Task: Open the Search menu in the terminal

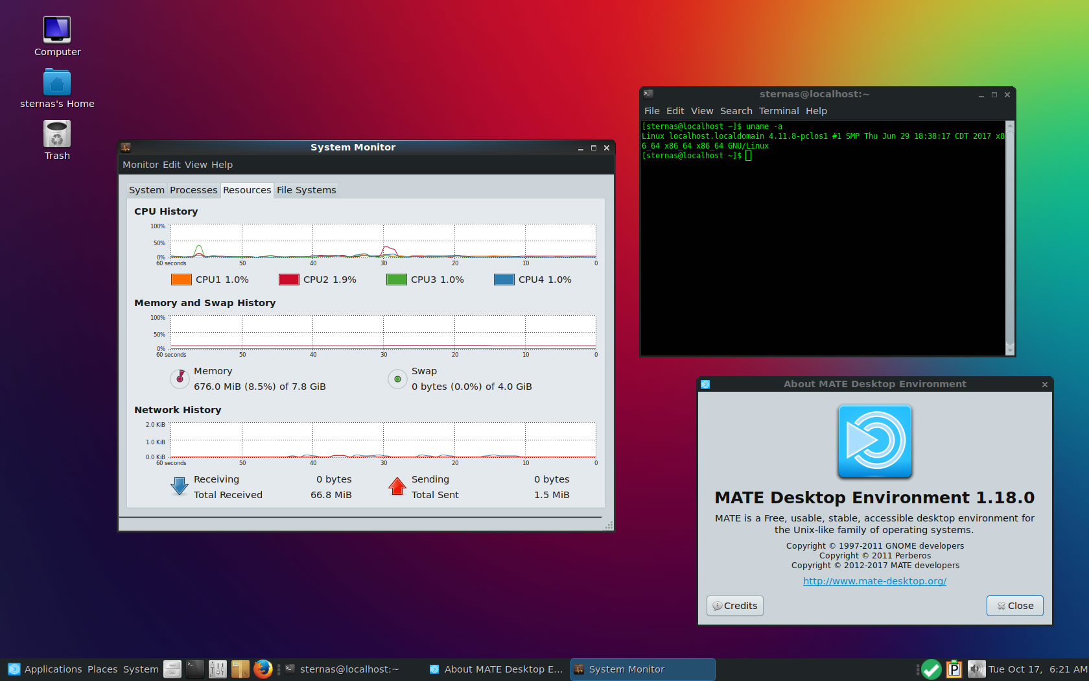Action: click(736, 111)
